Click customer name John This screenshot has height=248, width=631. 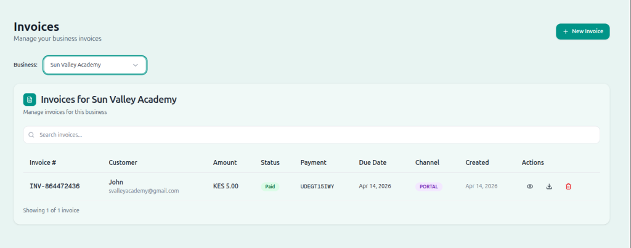coord(116,182)
